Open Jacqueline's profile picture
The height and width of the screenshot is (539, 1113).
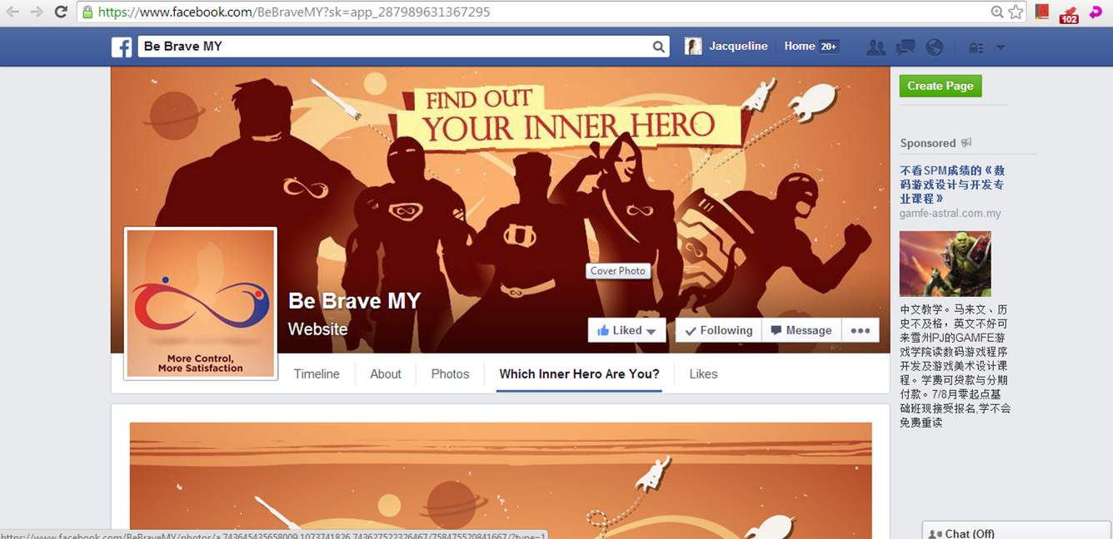(x=693, y=47)
